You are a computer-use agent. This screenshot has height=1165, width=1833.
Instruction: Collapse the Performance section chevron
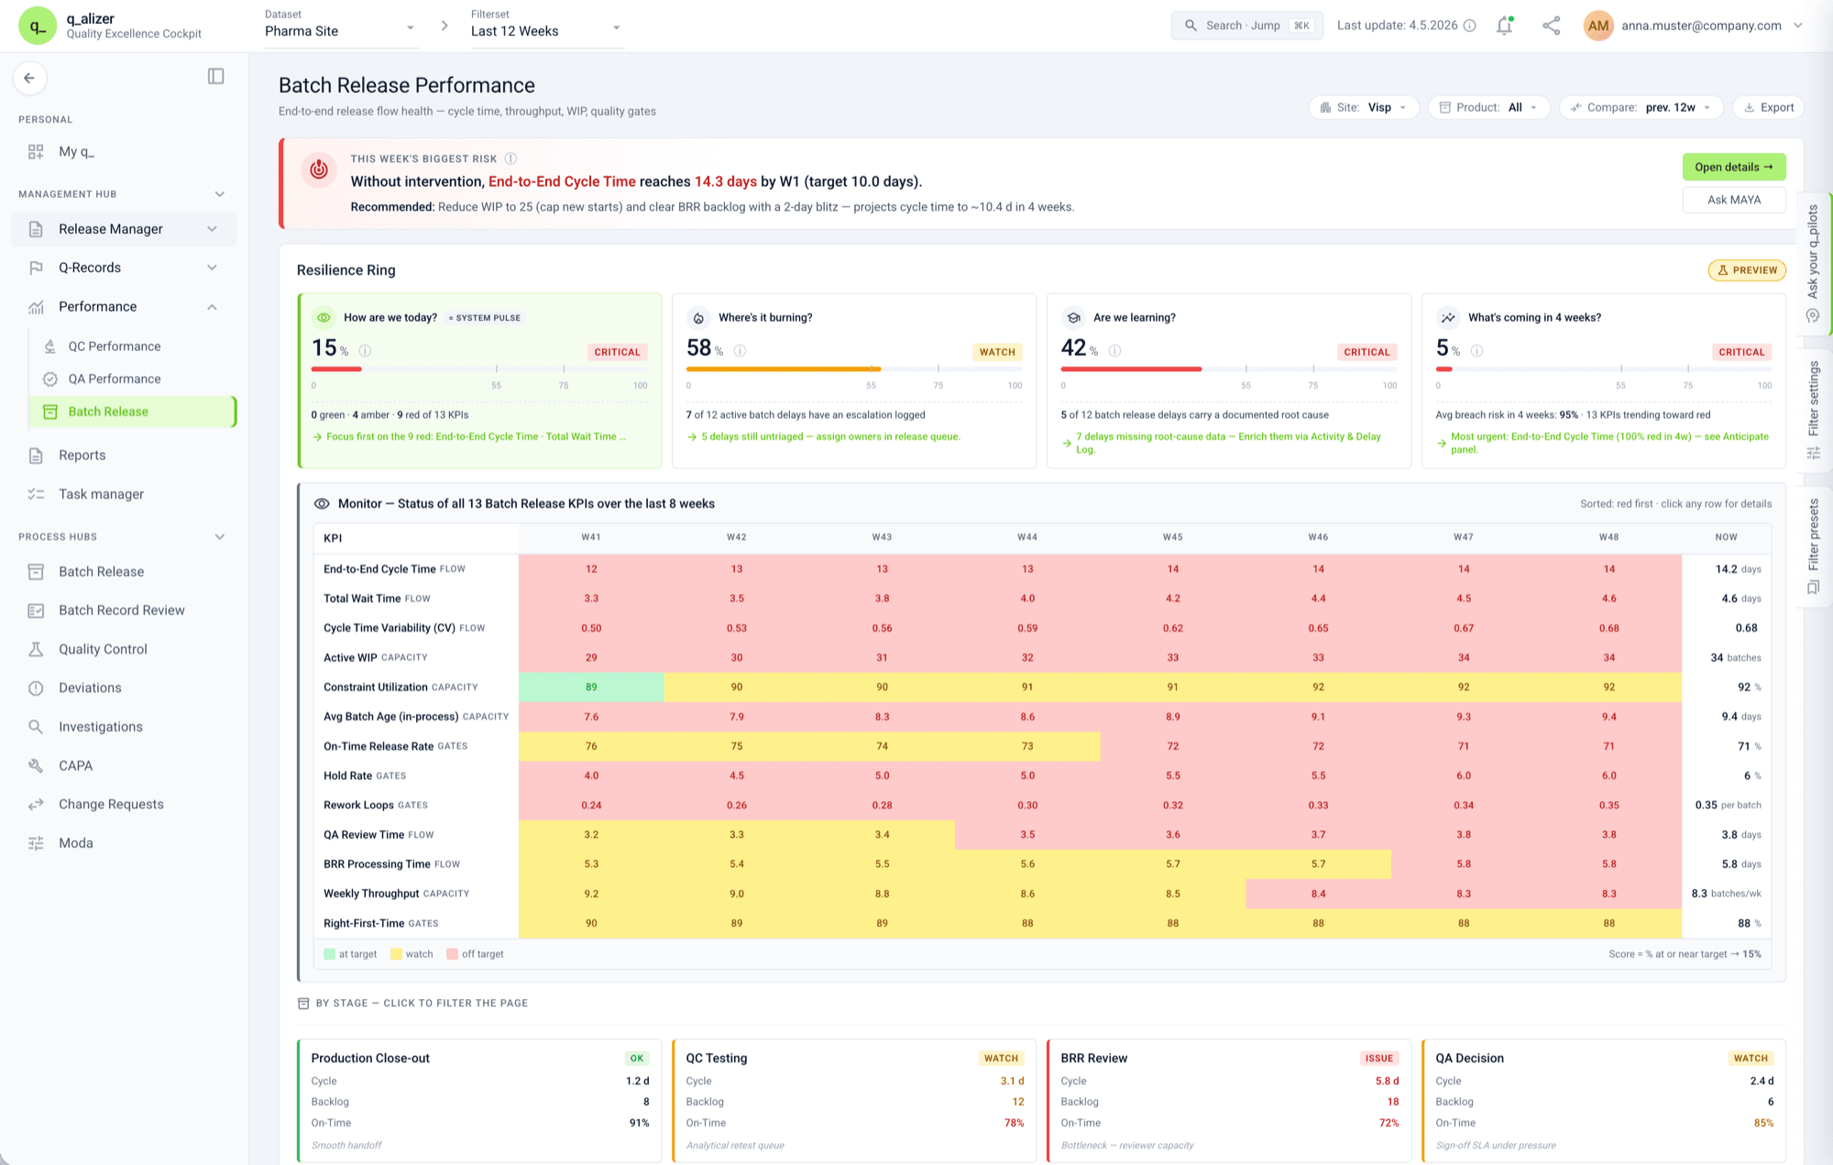click(213, 307)
